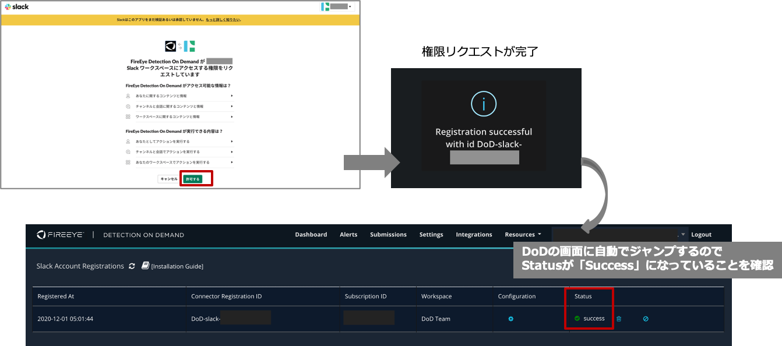The width and height of the screenshot is (782, 346).
Task: Disable the registration with the ban icon
Action: click(646, 319)
